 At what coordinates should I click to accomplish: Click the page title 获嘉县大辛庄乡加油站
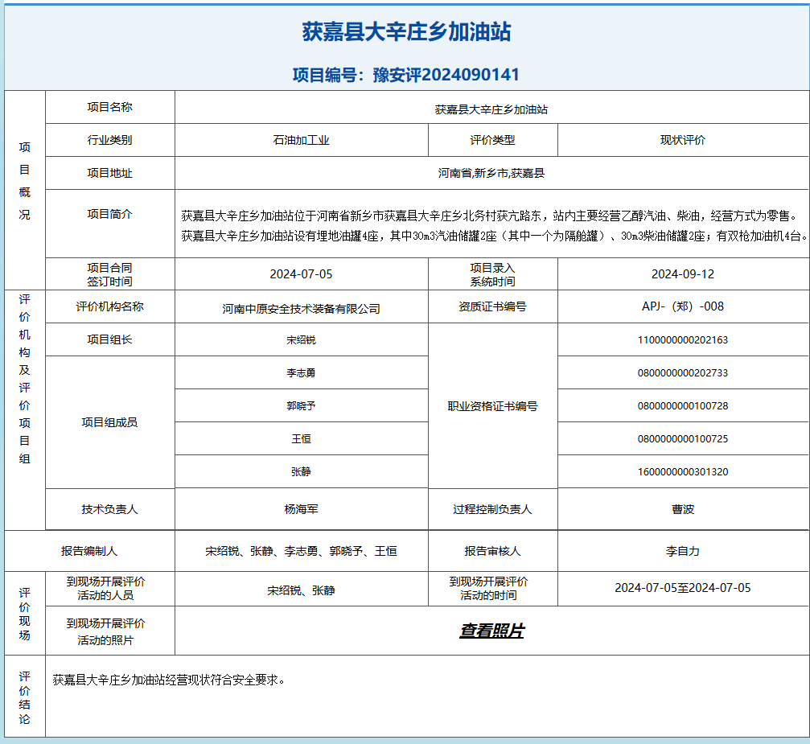[x=406, y=32]
